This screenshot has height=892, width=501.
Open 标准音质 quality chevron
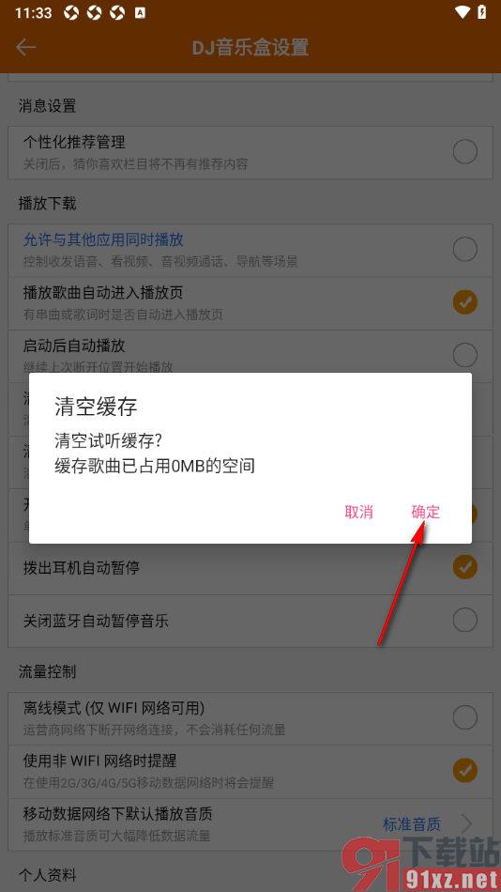[x=466, y=823]
